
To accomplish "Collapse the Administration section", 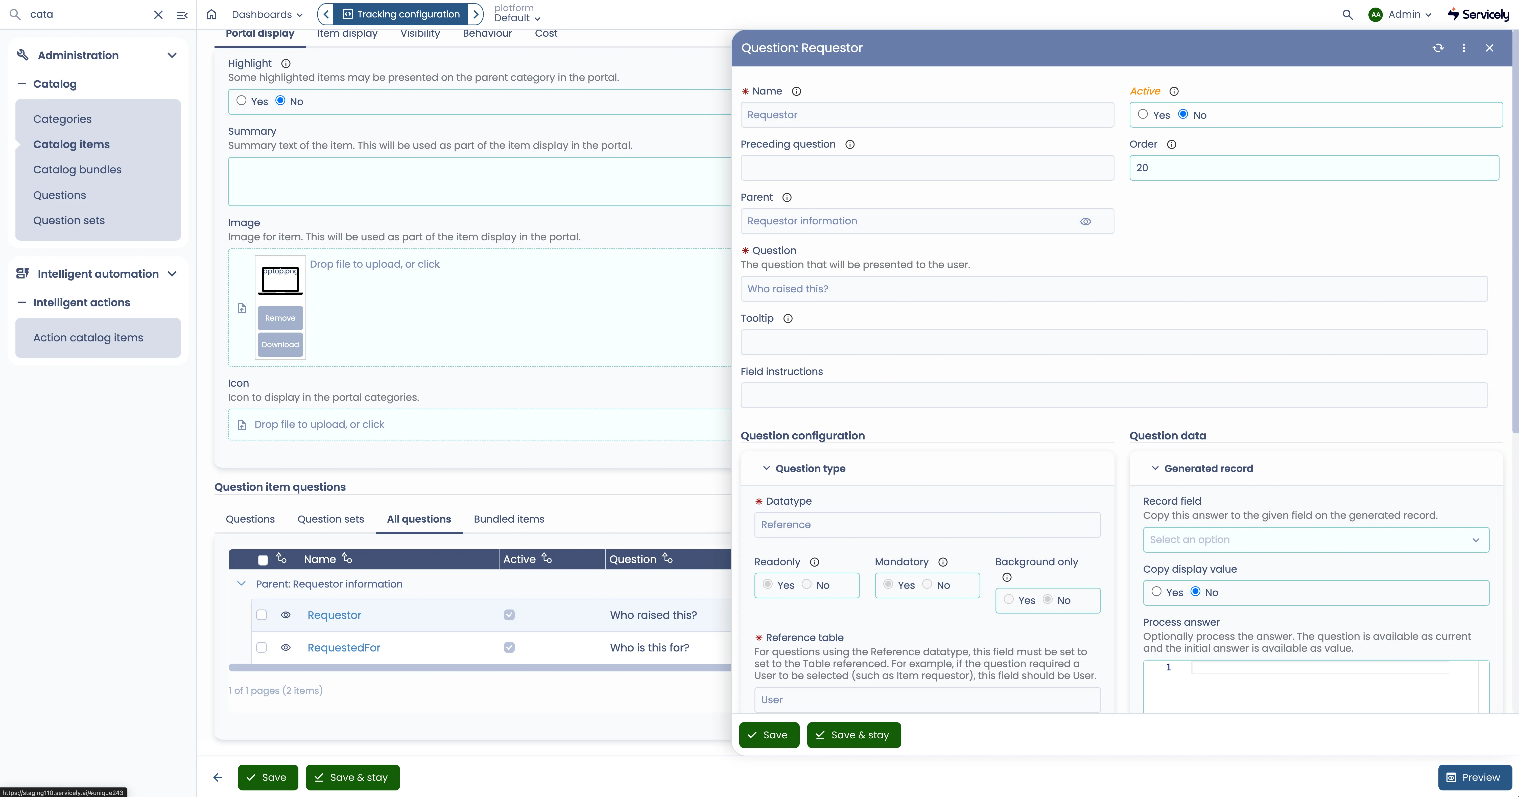I will coord(172,55).
